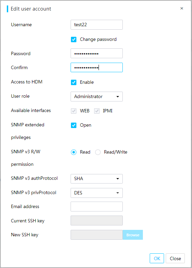The image size is (192, 268).
Task: Click the Email address field
Action: pyautogui.click(x=97, y=206)
